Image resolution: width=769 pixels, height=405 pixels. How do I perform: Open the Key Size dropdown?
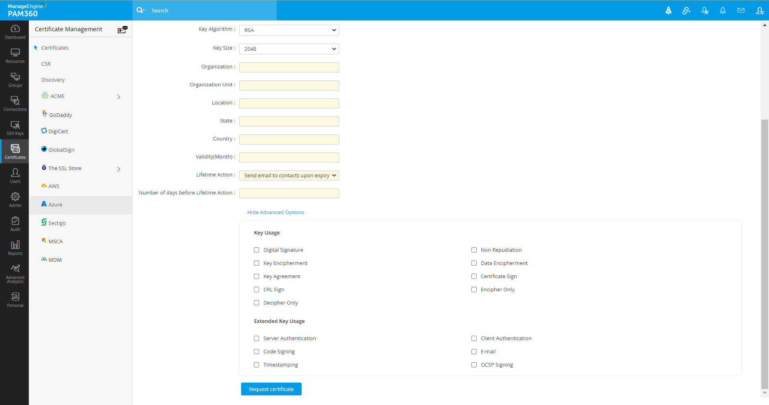point(289,49)
